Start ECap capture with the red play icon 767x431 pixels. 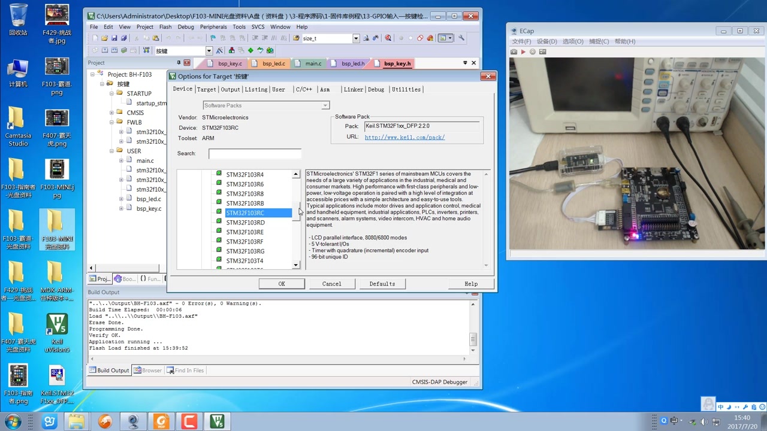(523, 51)
